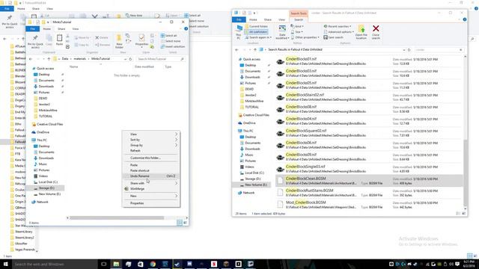Choose Customize this folder in context menu

point(151,158)
